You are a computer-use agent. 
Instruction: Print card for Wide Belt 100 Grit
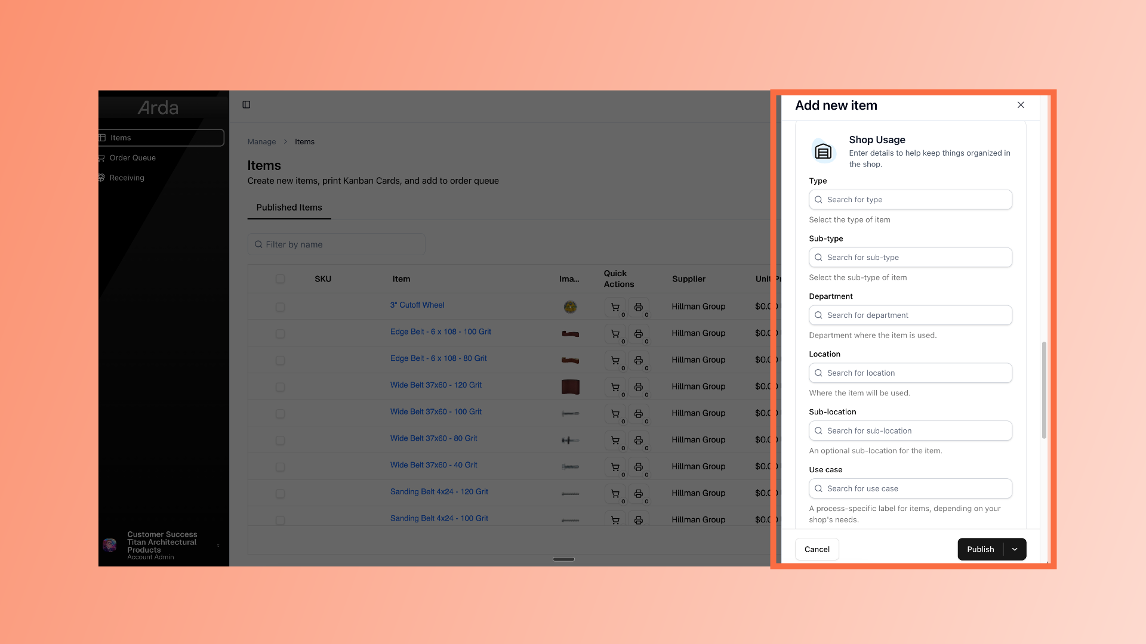pyautogui.click(x=639, y=414)
